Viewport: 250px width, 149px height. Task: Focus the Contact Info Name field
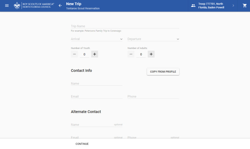97,84
